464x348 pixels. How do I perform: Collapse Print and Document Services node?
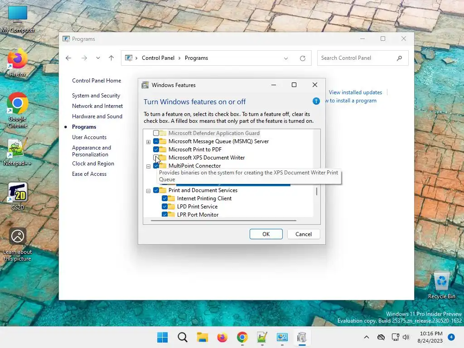click(x=148, y=191)
